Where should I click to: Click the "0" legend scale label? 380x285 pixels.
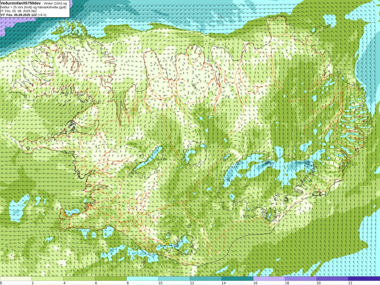[1, 283]
